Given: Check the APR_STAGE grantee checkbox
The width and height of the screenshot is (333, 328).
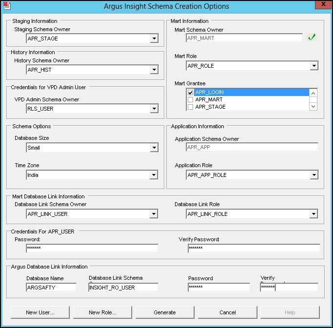Looking at the screenshot, I should (190, 107).
